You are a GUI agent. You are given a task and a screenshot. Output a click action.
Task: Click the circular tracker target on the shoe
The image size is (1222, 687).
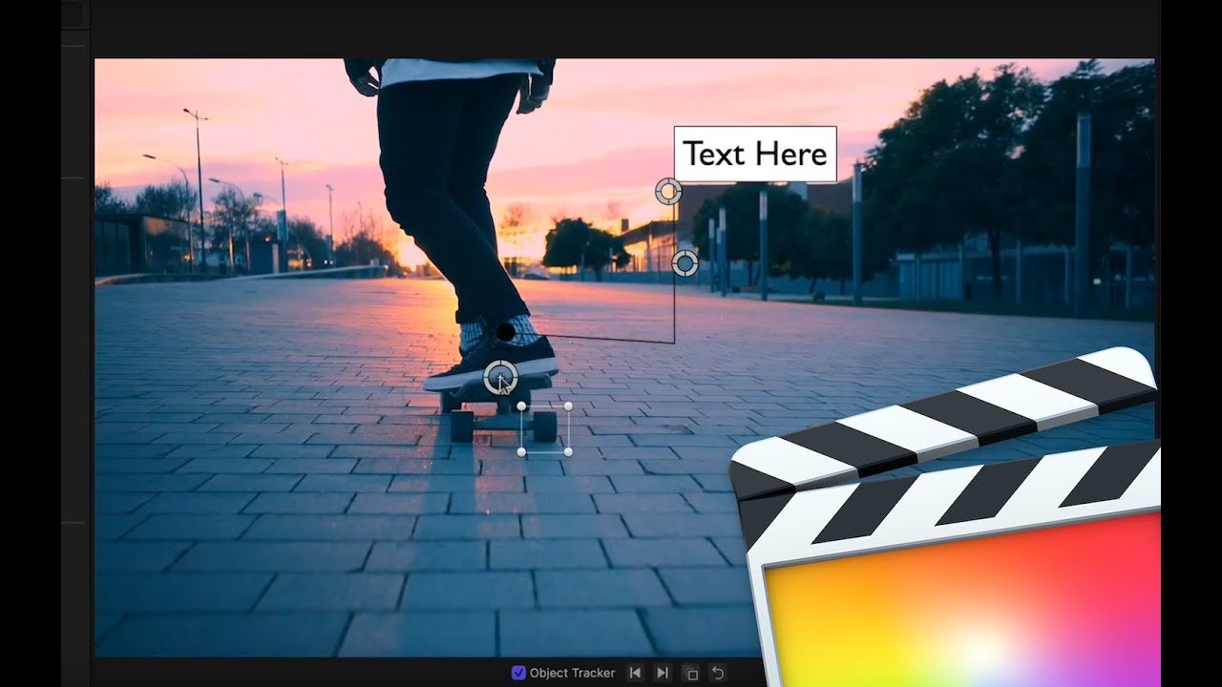500,378
